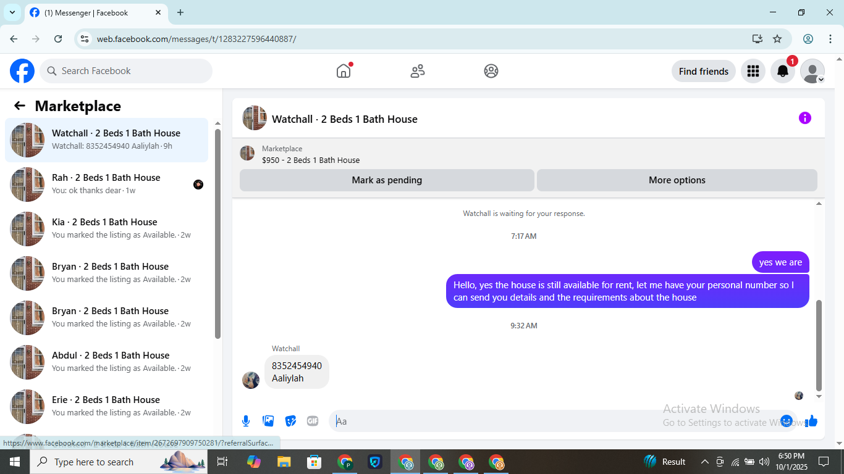844x474 pixels.
Task: Click the Watchall chat header title
Action: click(345, 119)
